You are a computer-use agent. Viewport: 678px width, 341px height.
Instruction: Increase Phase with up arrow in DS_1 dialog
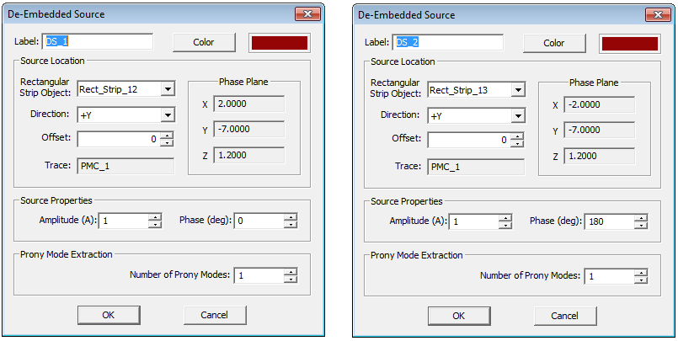[x=291, y=217]
